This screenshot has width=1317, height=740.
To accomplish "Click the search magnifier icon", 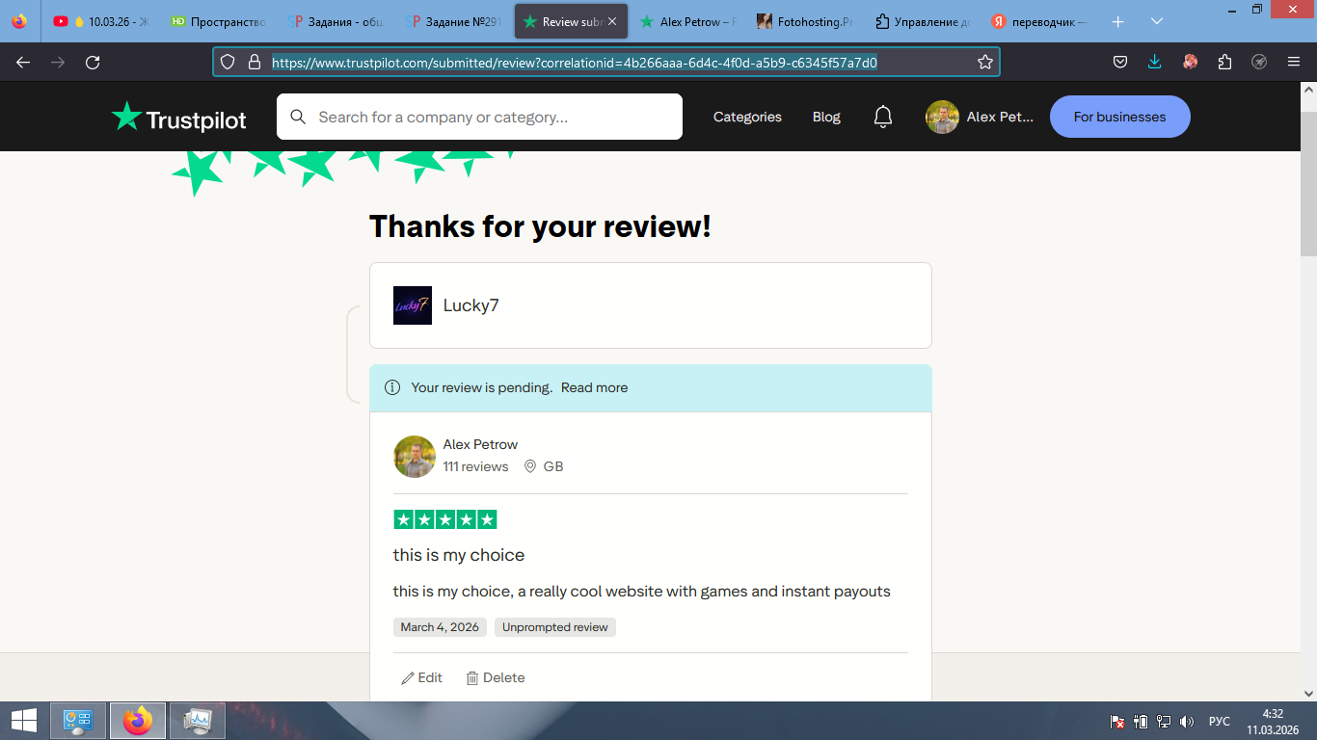I will (x=298, y=117).
